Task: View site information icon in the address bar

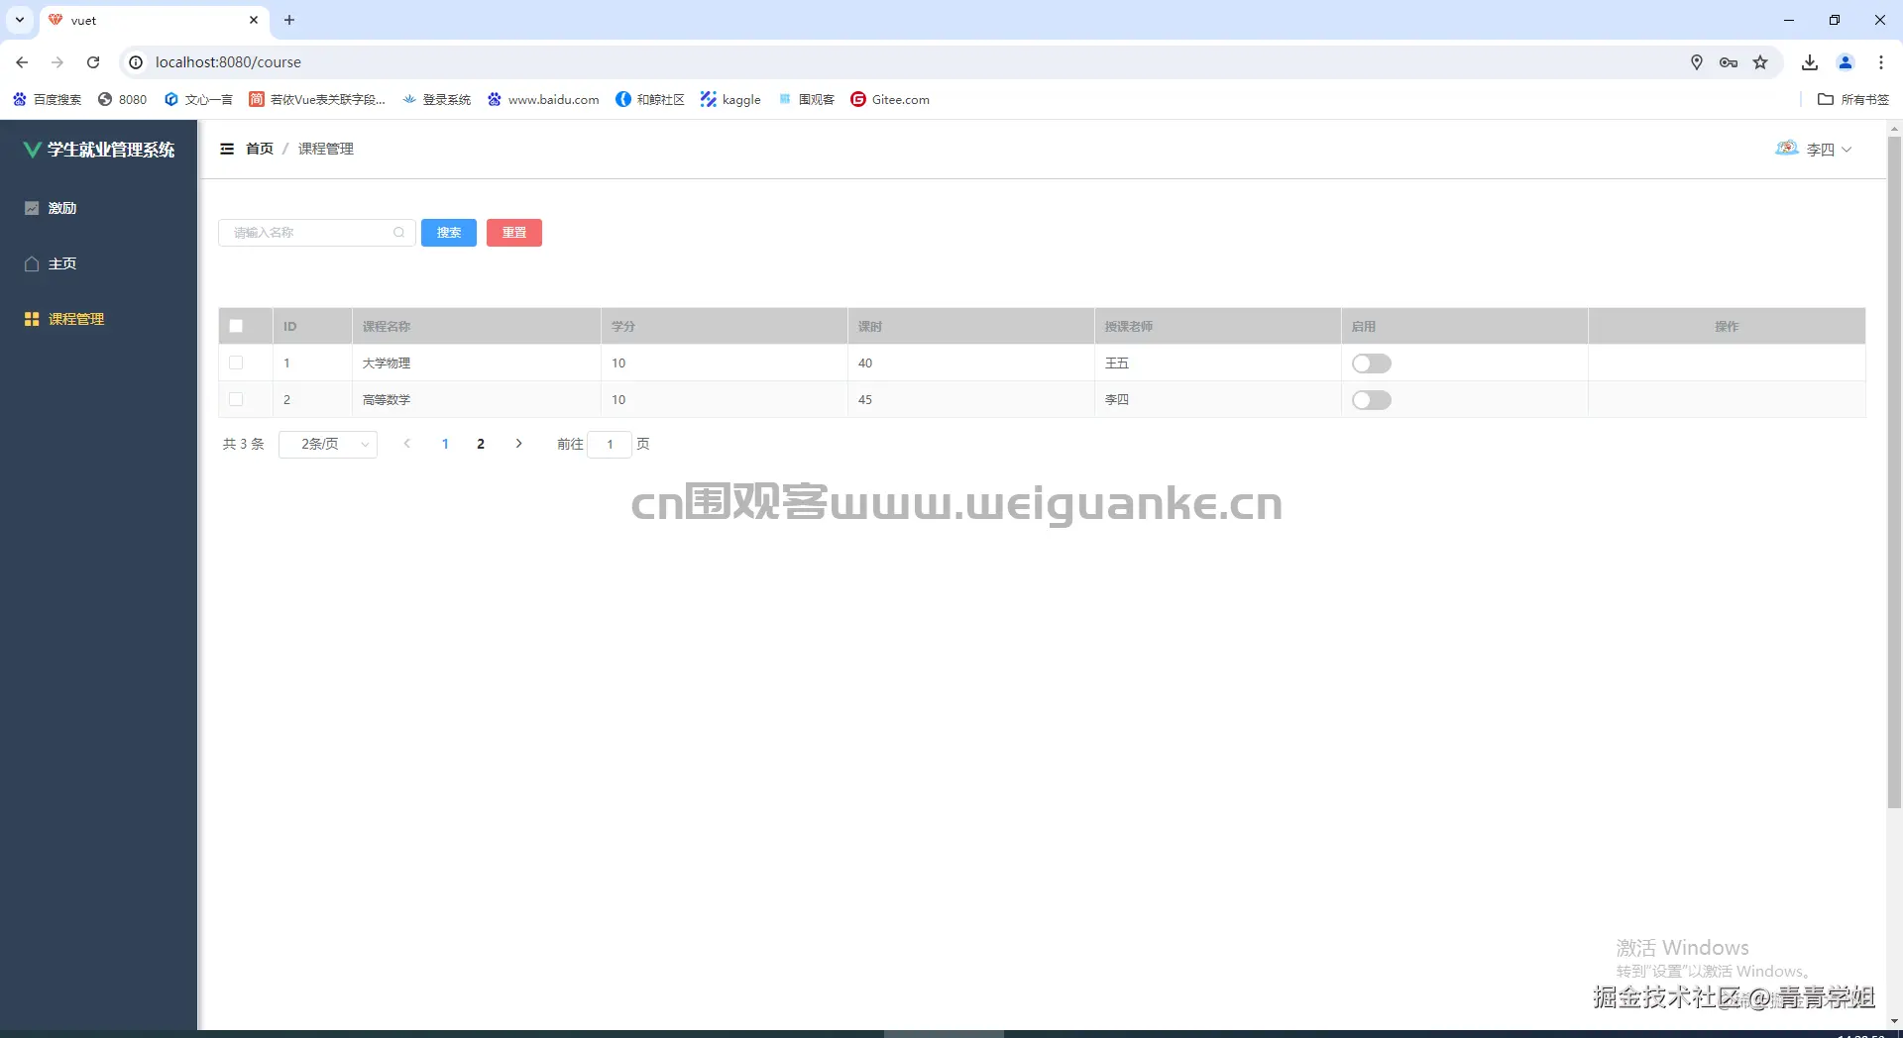Action: [136, 62]
